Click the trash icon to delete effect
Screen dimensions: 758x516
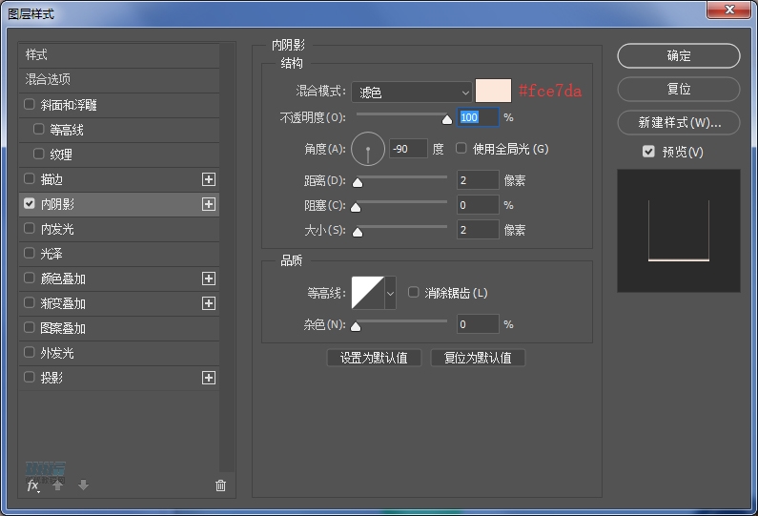221,485
